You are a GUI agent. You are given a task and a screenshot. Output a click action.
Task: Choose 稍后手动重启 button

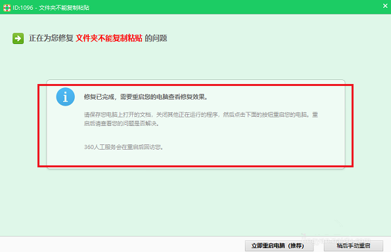[x=354, y=246]
